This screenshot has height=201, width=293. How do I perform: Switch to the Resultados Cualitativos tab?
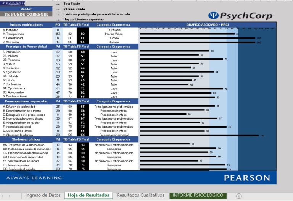pyautogui.click(x=140, y=195)
